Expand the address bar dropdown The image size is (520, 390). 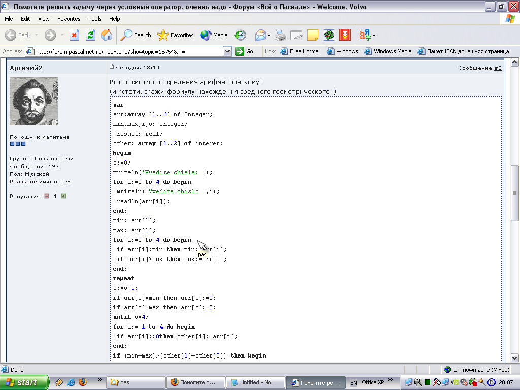click(227, 51)
